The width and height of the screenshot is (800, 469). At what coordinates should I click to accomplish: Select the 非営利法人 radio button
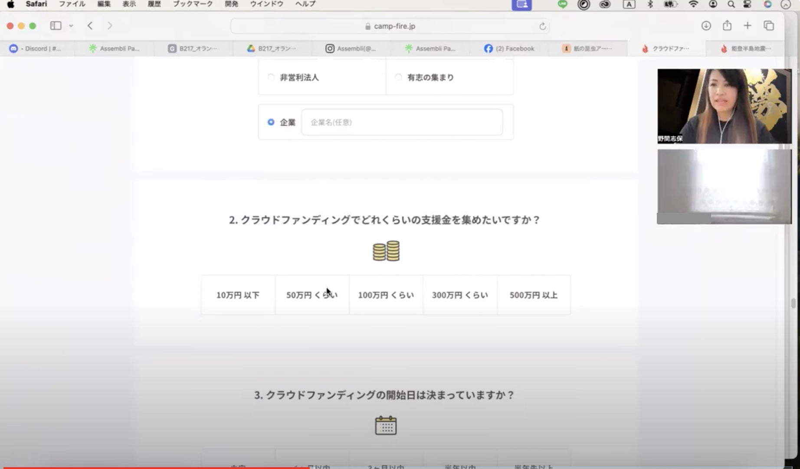[271, 77]
